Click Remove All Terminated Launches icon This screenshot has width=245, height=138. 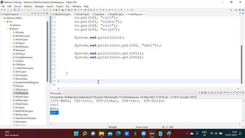pyautogui.click(x=205, y=93)
